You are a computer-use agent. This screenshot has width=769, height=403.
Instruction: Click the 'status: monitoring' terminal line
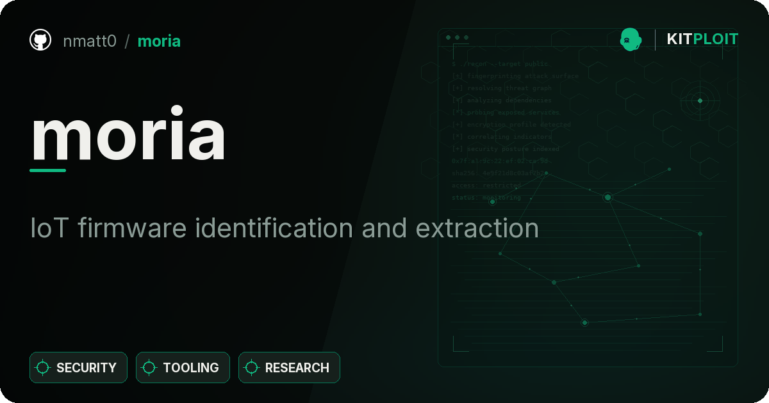coord(486,198)
